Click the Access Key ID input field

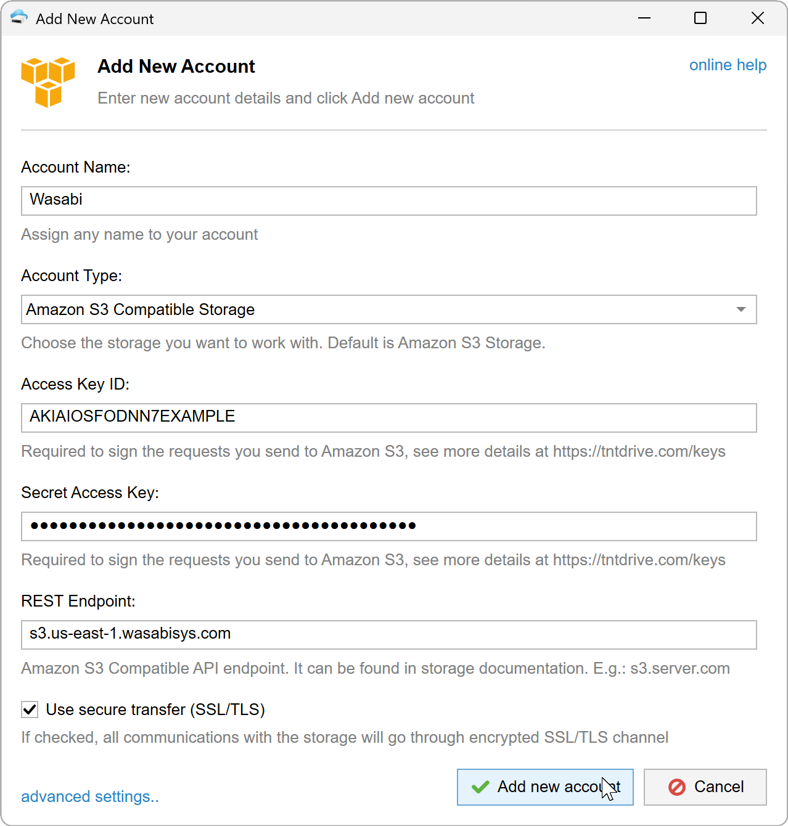[x=389, y=418]
